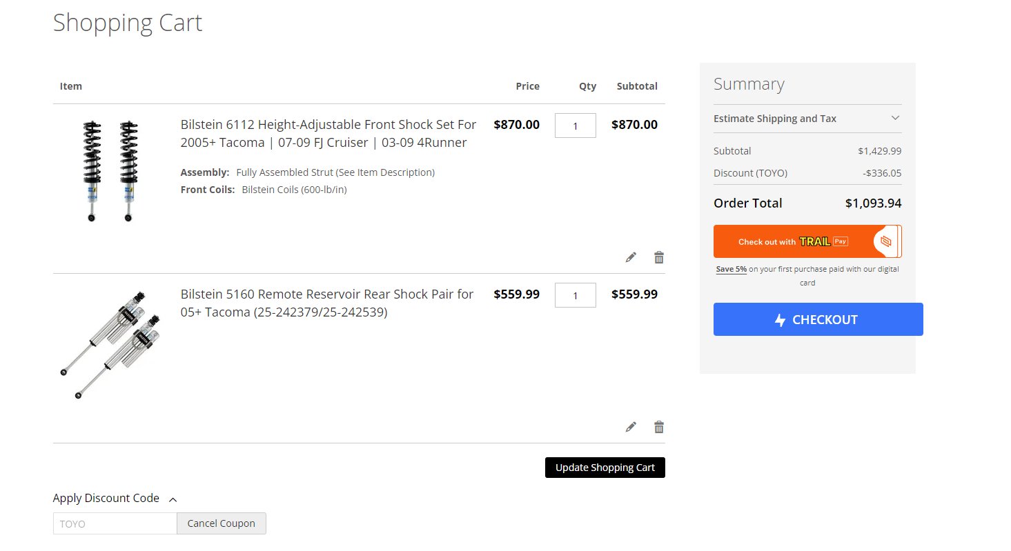Click the blue CHECKOUT button
This screenshot has height=551, width=1011.
tap(818, 319)
